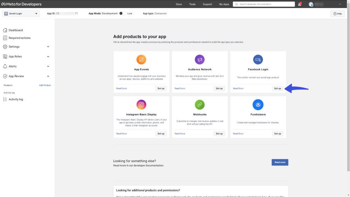Open My Apps

224,4
